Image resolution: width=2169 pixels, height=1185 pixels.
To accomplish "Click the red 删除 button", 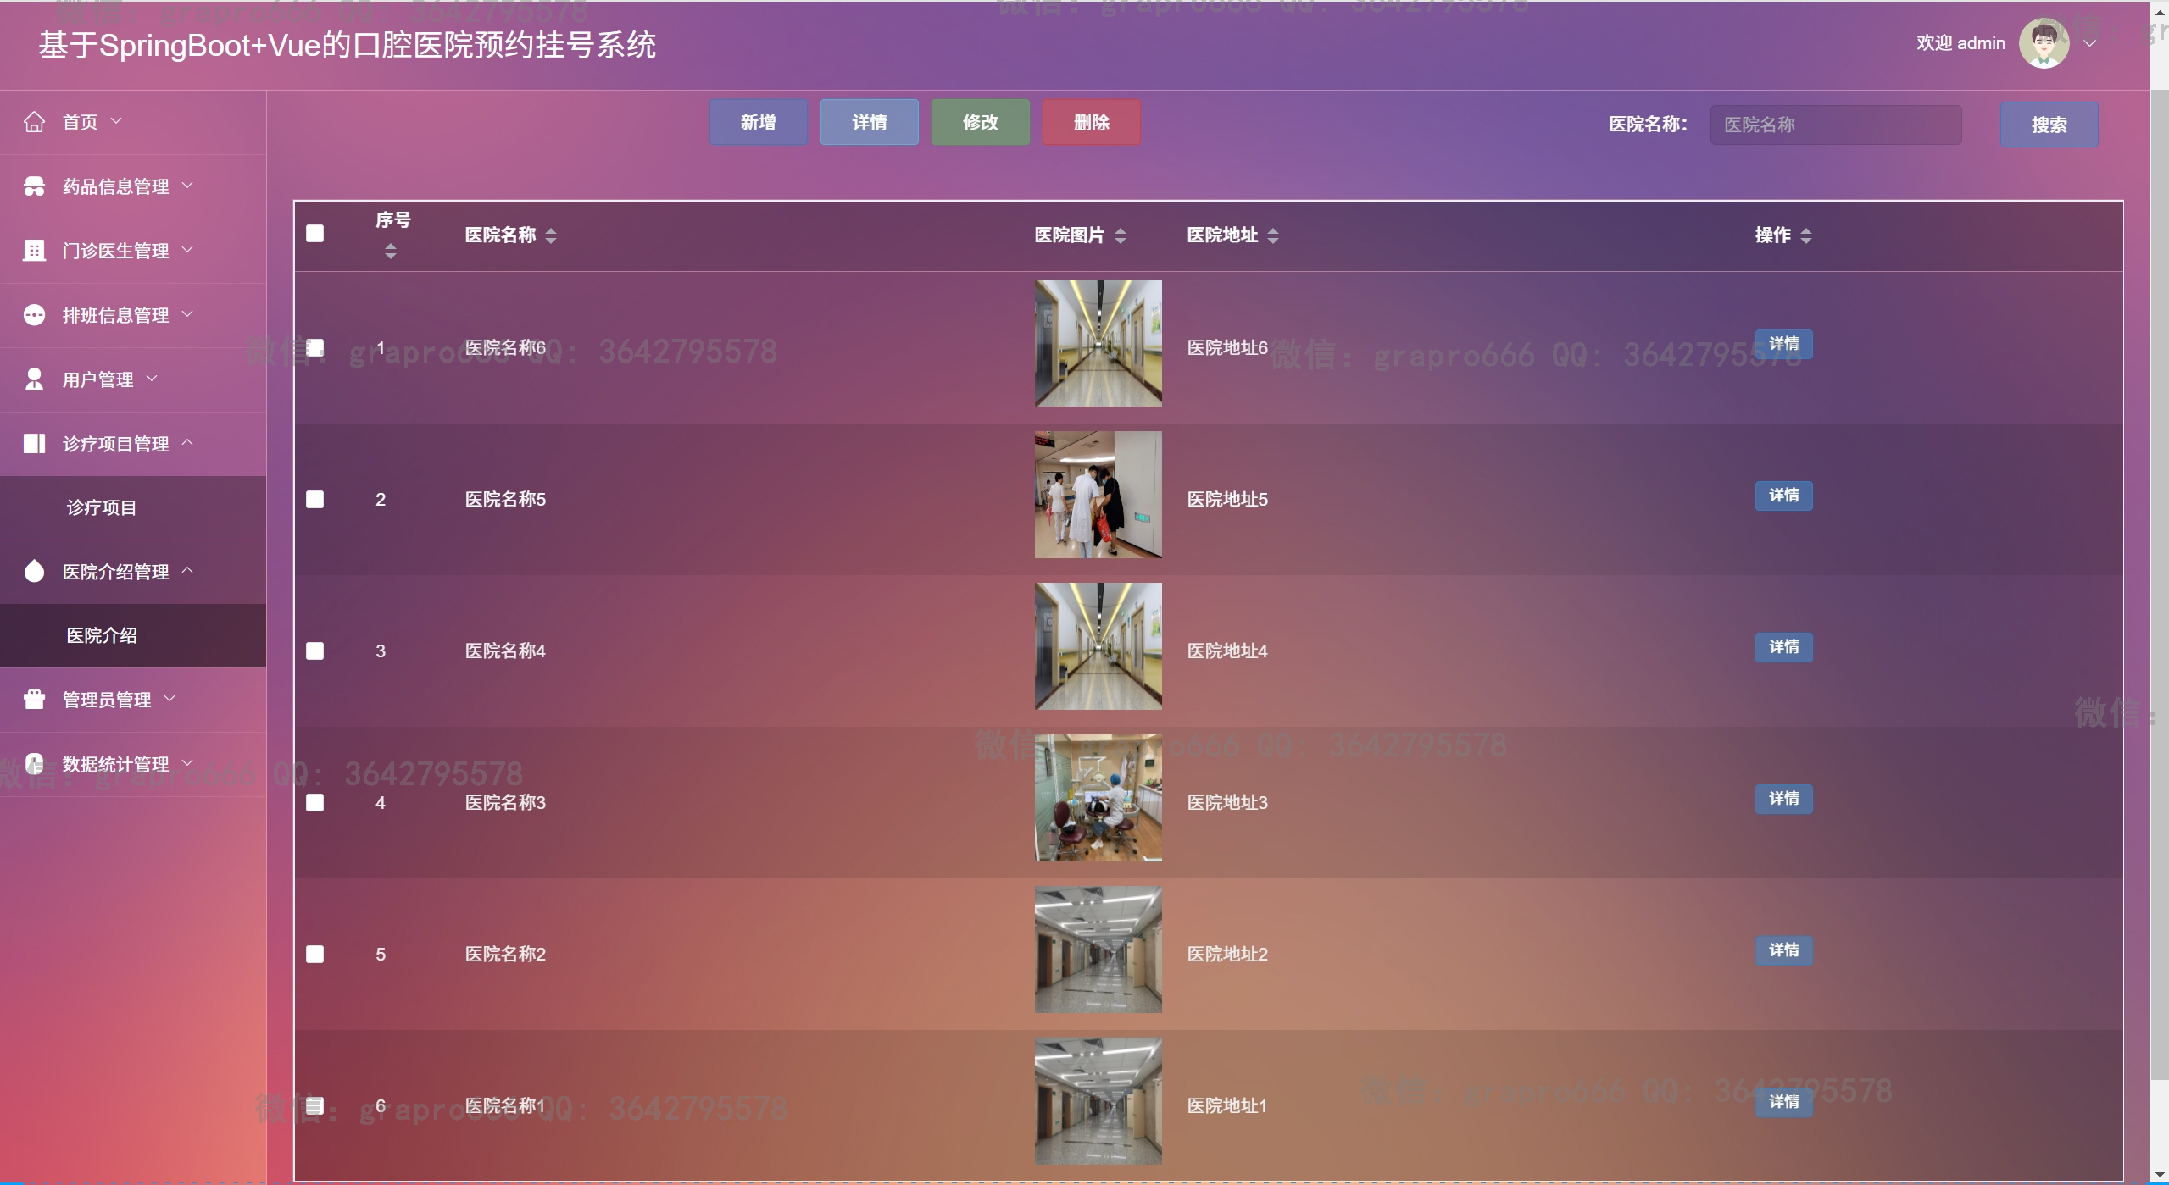I will [1091, 123].
